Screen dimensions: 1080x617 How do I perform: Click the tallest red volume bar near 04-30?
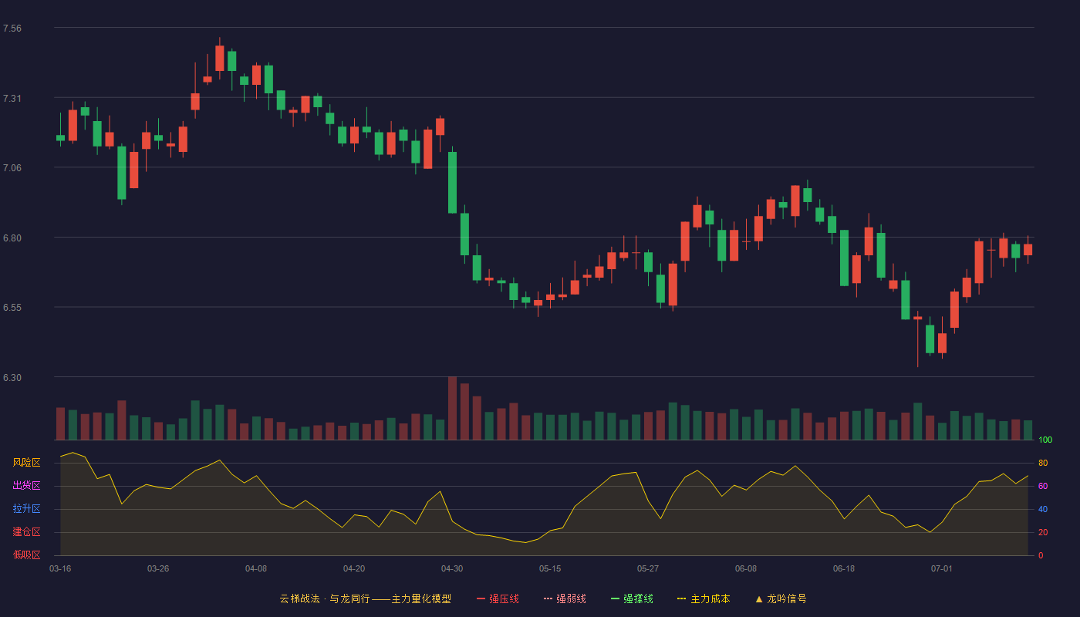(452, 408)
